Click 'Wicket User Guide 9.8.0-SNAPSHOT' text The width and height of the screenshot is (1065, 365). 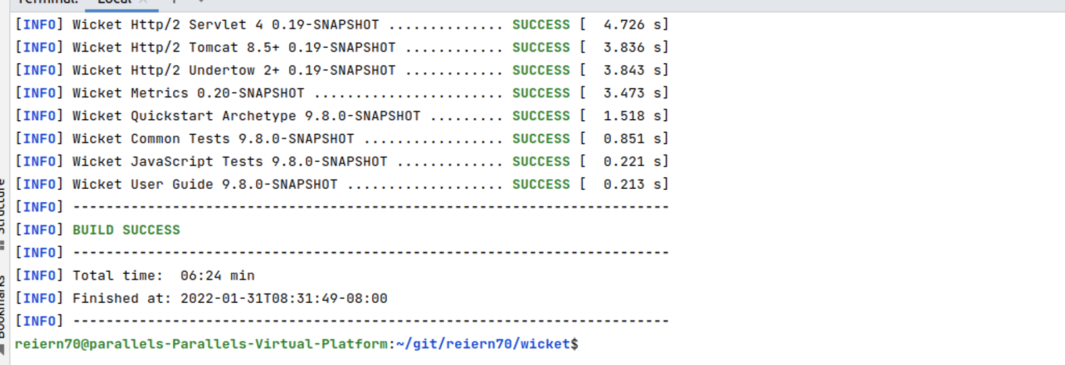coord(205,184)
